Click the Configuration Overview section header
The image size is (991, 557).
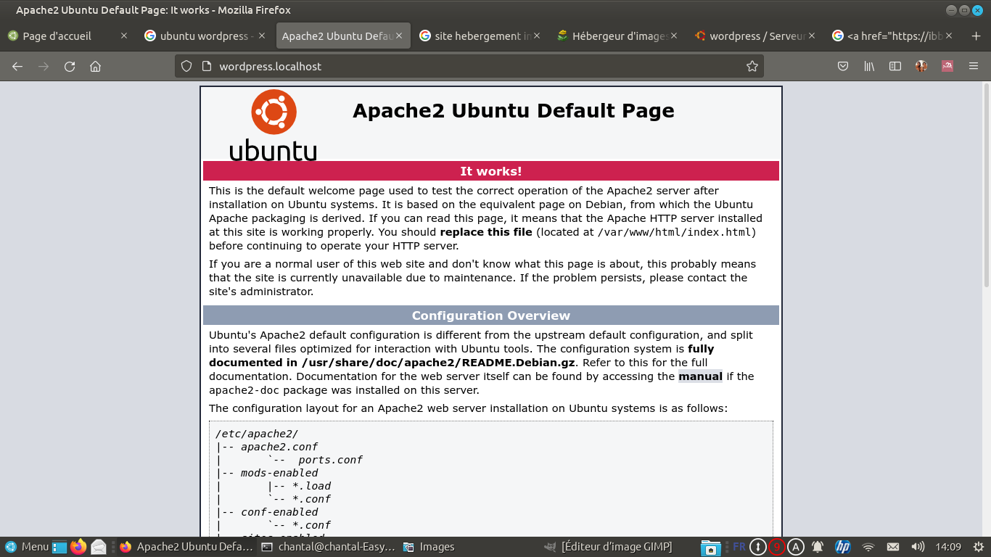[491, 315]
